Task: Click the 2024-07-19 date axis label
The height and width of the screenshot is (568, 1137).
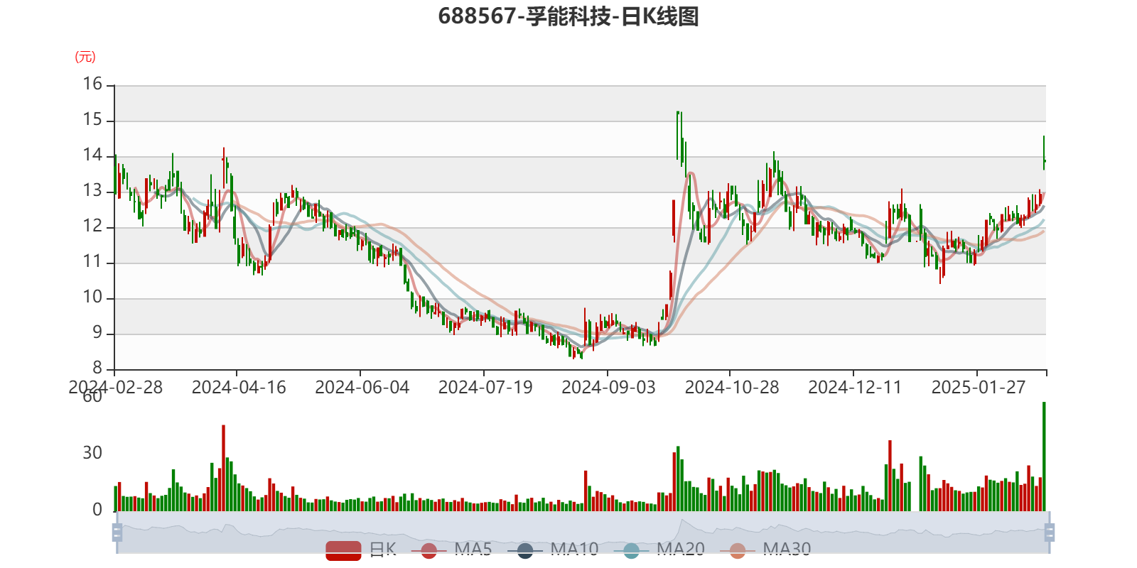Action: click(x=485, y=388)
